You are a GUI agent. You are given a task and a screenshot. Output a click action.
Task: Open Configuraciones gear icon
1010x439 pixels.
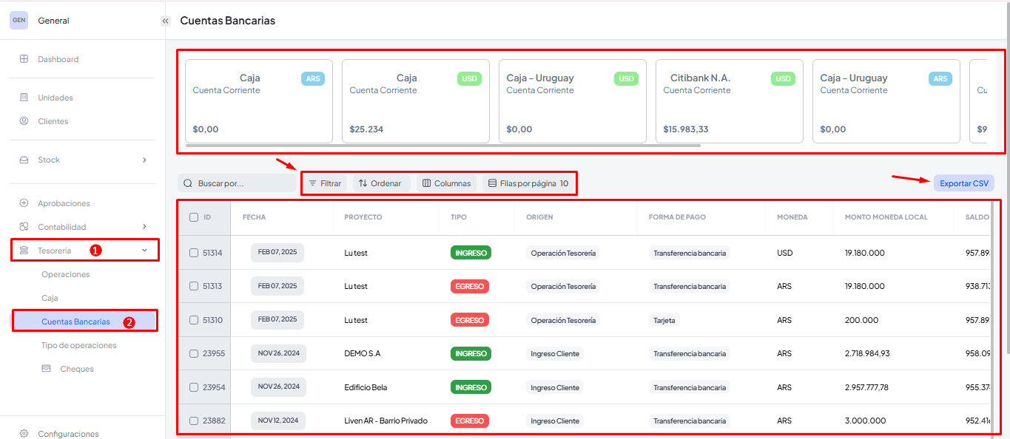coord(24,434)
